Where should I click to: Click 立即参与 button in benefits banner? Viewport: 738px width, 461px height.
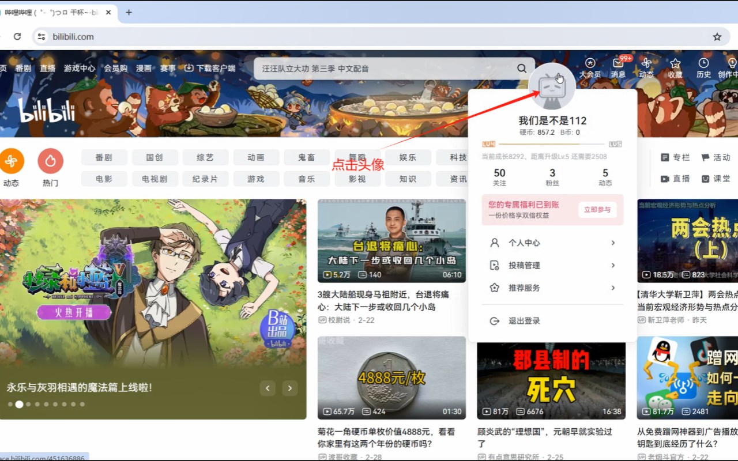(x=597, y=210)
